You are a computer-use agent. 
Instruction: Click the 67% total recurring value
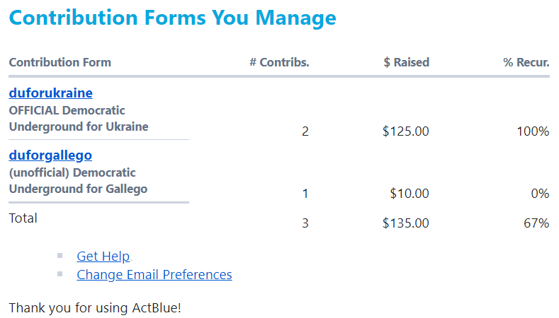536,223
